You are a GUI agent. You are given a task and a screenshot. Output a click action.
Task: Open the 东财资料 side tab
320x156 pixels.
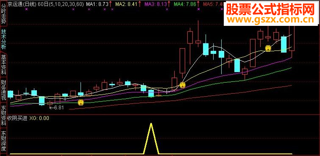click(3, 116)
